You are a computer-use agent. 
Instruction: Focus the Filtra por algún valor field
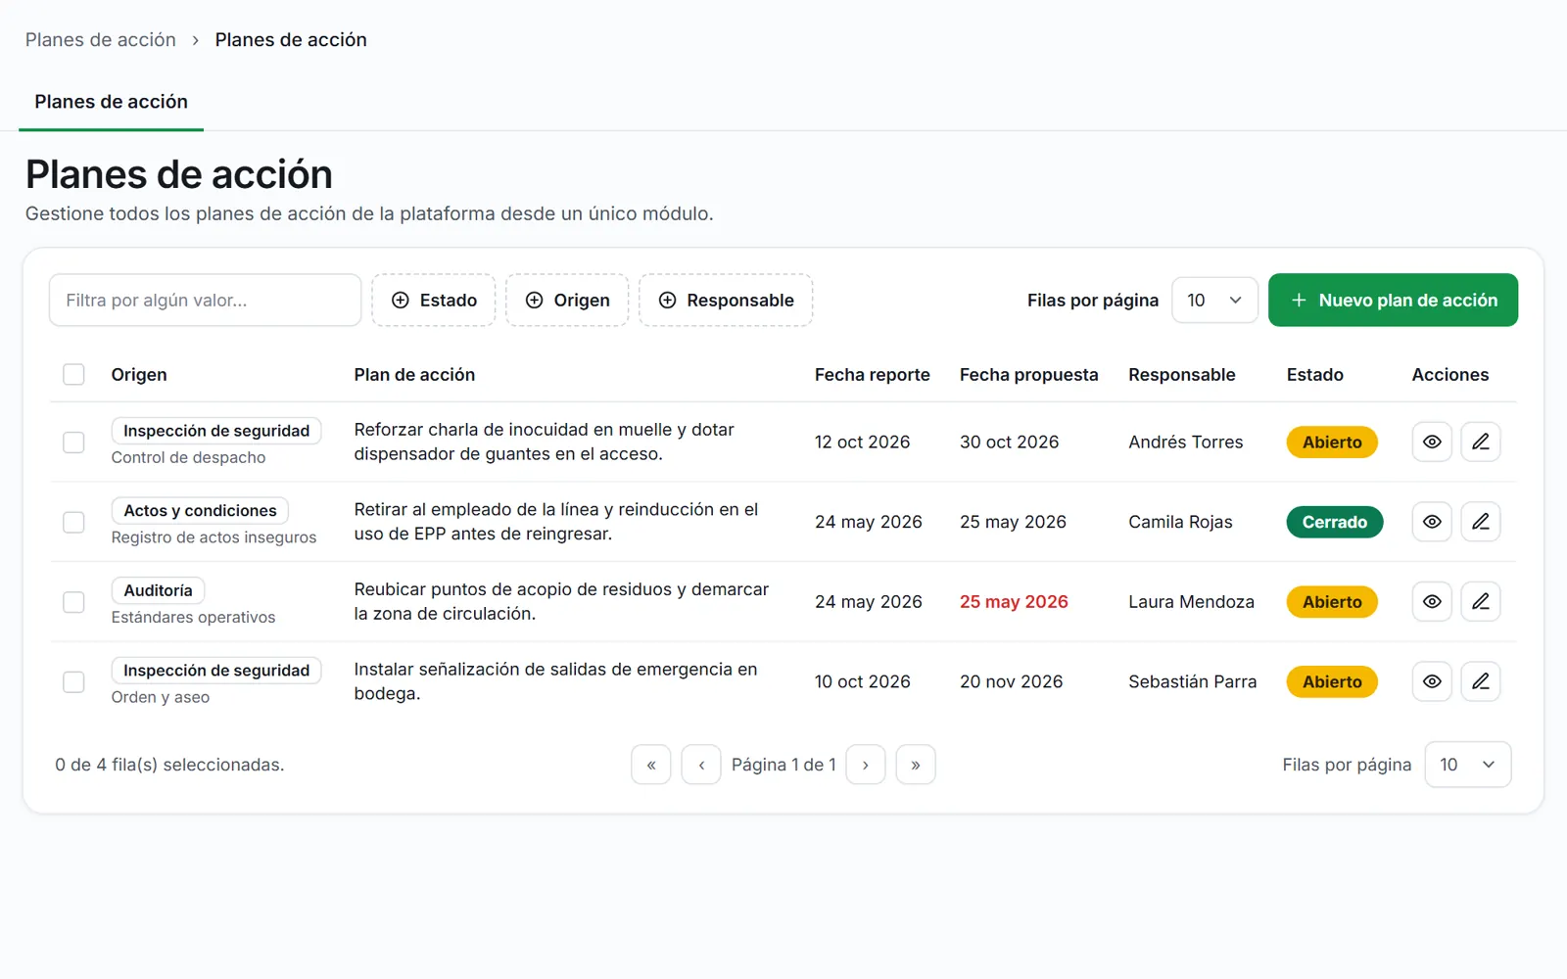coord(205,301)
